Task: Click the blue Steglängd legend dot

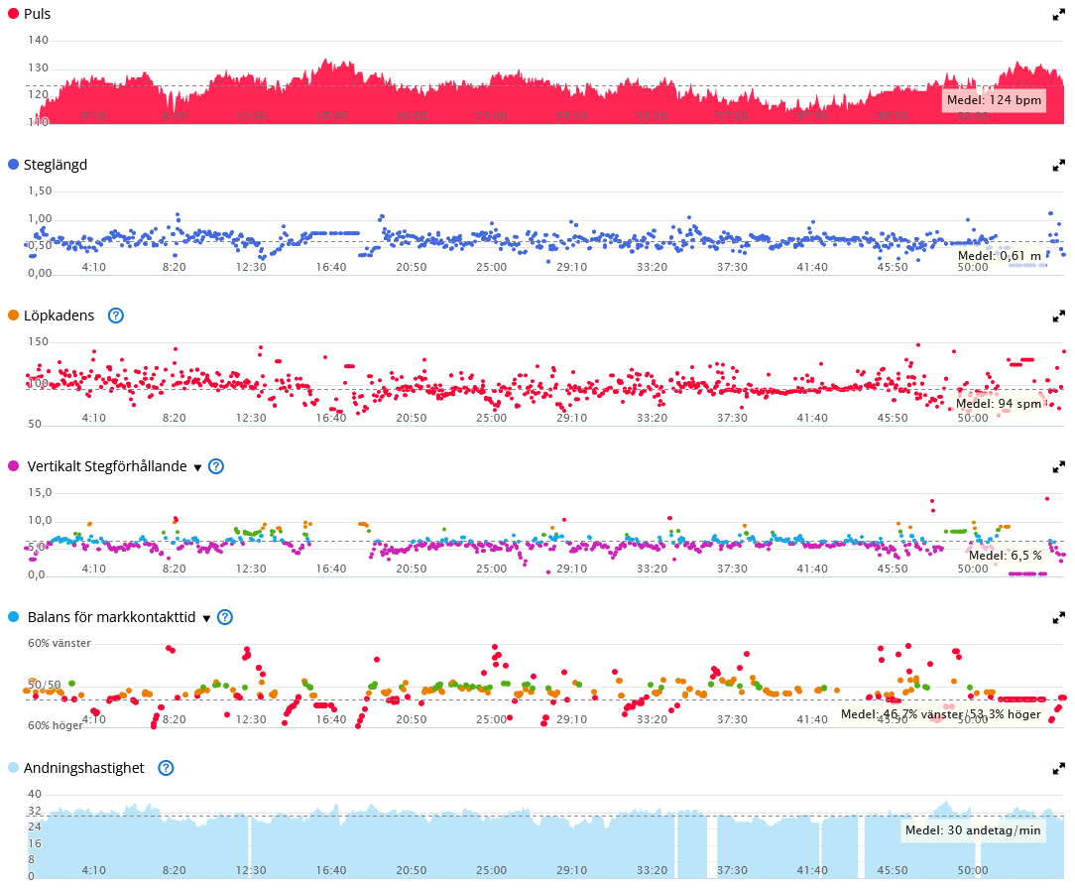Action: point(13,165)
